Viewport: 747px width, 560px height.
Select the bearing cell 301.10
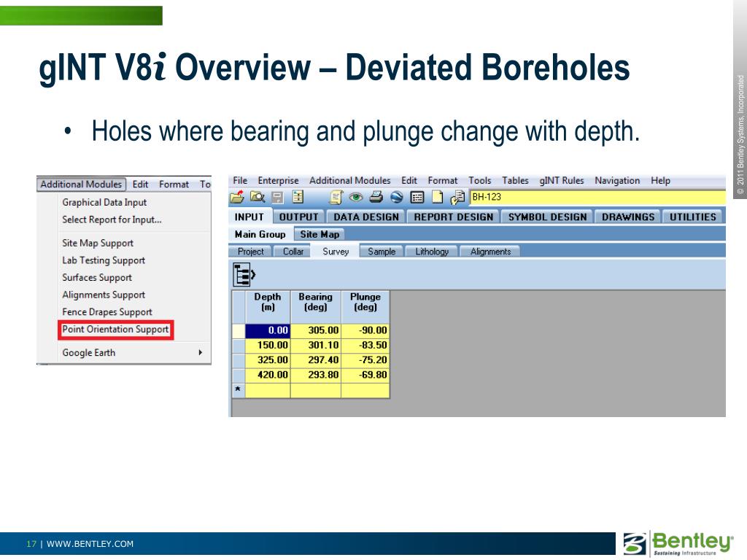(x=316, y=345)
